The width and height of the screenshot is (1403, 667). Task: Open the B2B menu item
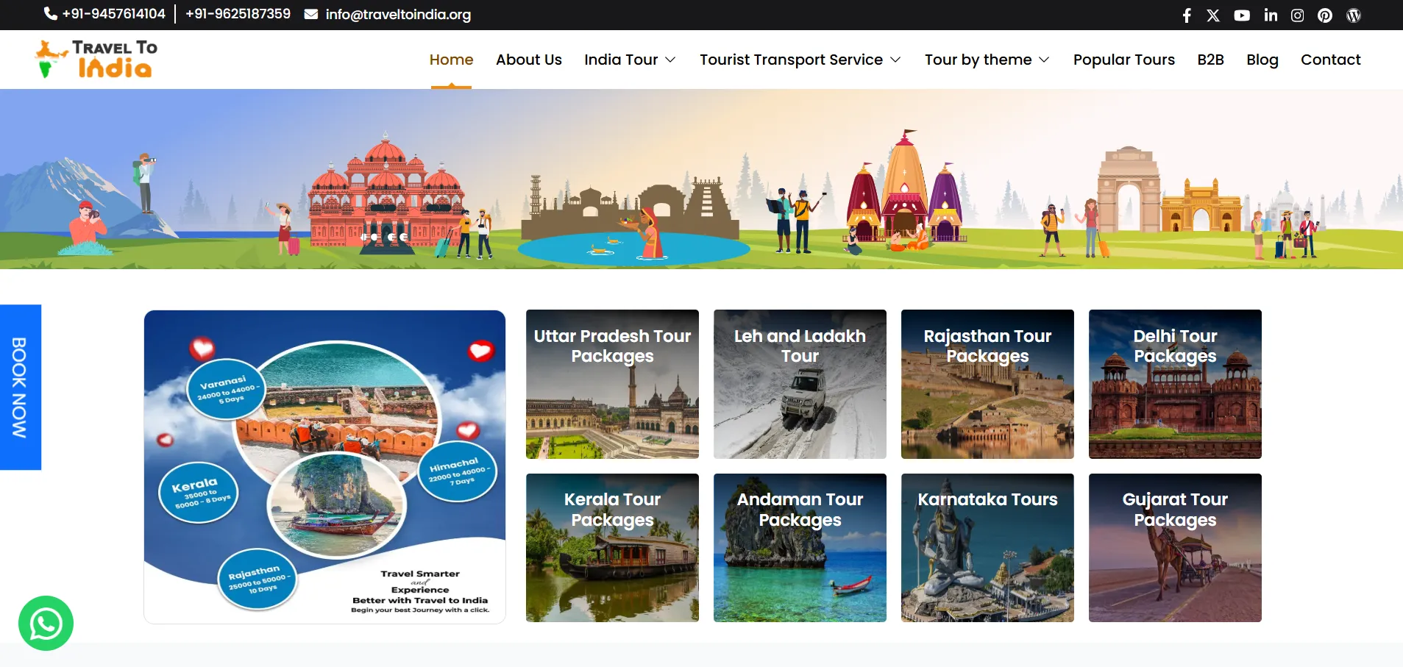1211,60
